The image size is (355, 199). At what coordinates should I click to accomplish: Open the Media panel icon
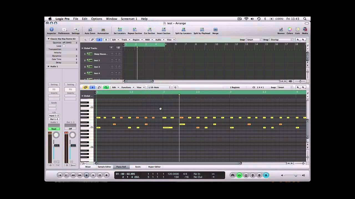click(305, 30)
